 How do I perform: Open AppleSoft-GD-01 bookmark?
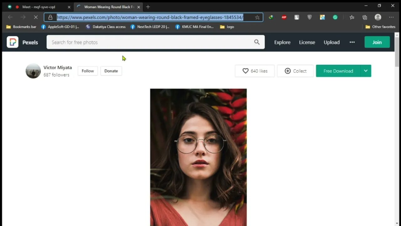click(60, 27)
